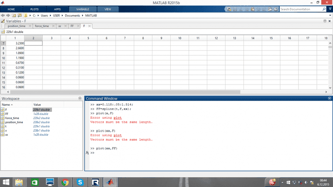
Task: Click the Undo quick-access toolbar icon
Action: coord(258,9)
